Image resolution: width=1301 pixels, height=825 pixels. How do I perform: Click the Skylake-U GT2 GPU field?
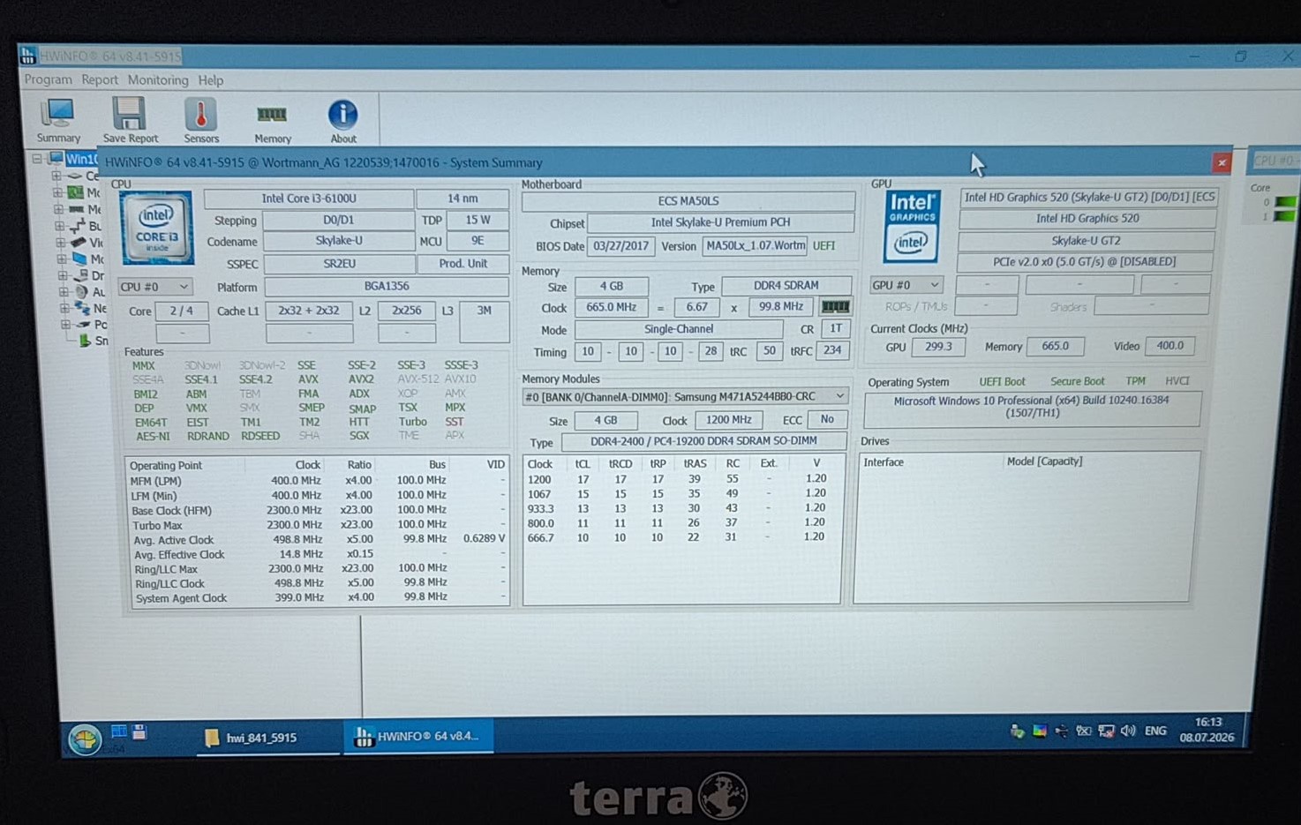(x=1086, y=240)
